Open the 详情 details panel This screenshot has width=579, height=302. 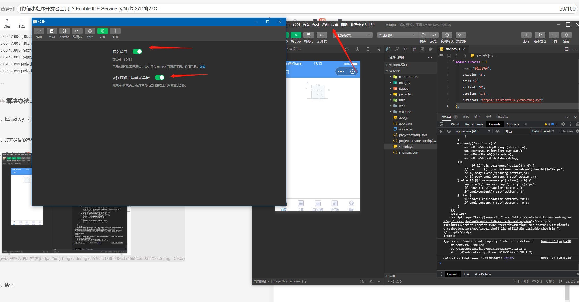554,35
